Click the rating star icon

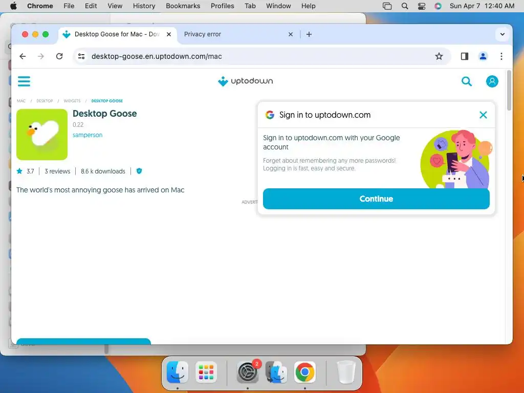pyautogui.click(x=19, y=171)
